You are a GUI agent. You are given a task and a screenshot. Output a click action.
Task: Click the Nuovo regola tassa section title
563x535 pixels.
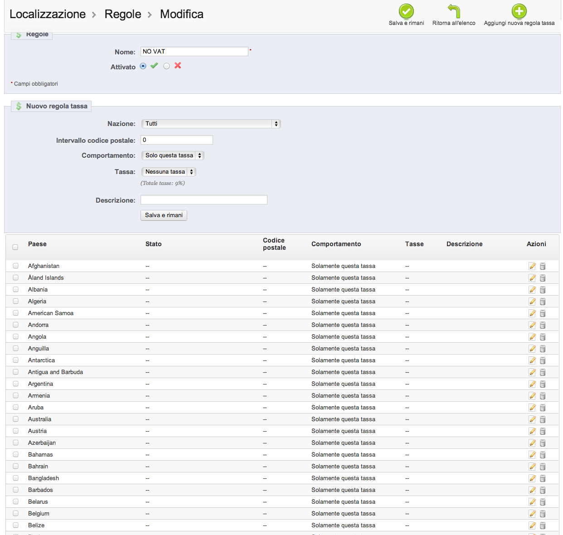click(x=57, y=106)
